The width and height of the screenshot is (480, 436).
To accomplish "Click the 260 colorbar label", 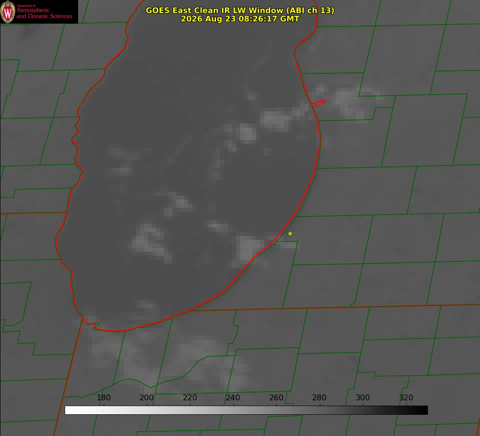I will [276, 397].
